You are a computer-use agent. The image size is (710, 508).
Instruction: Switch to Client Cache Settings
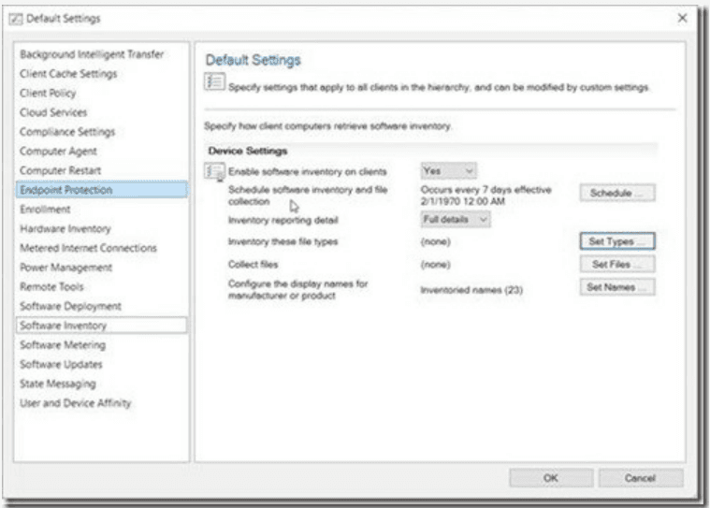point(68,74)
